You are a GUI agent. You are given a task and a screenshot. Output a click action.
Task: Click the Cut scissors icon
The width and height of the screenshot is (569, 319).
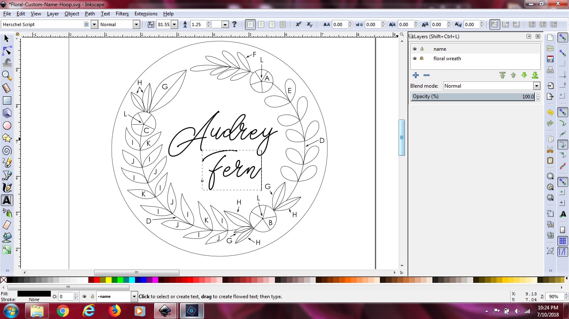click(x=550, y=150)
